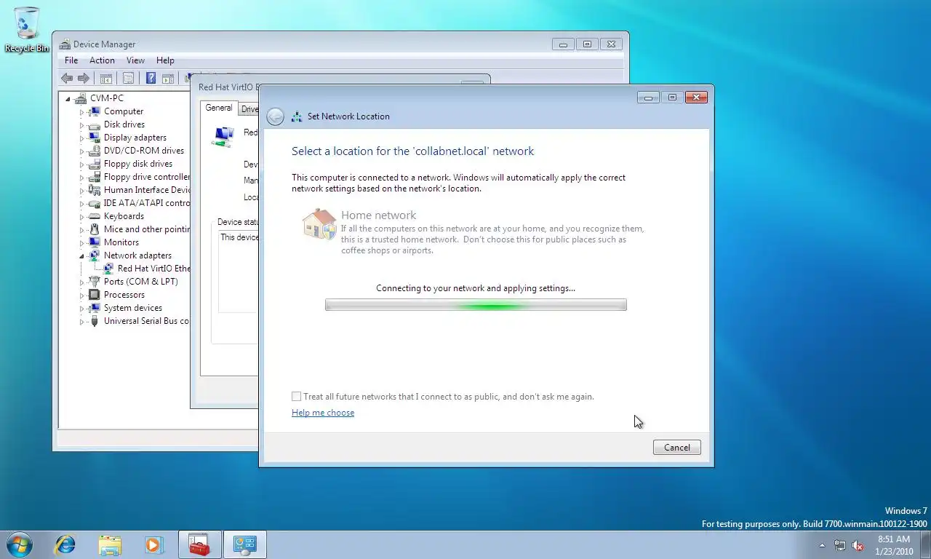Toggle the console tree toolbar icon

105,78
